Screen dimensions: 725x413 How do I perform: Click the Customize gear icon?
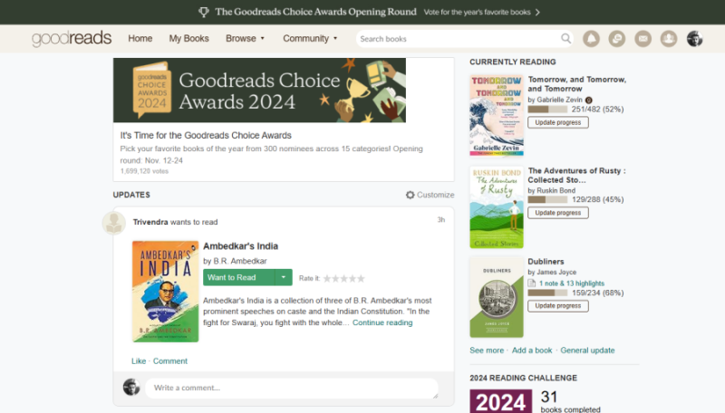click(411, 195)
